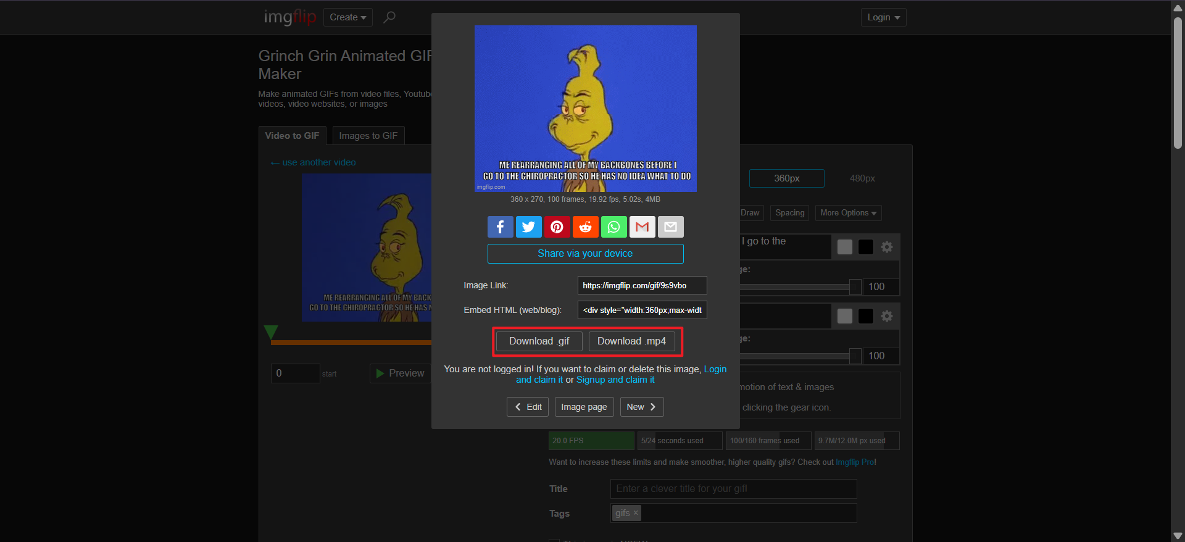Image resolution: width=1185 pixels, height=542 pixels.
Task: Click the green timeline start marker
Action: (x=270, y=332)
